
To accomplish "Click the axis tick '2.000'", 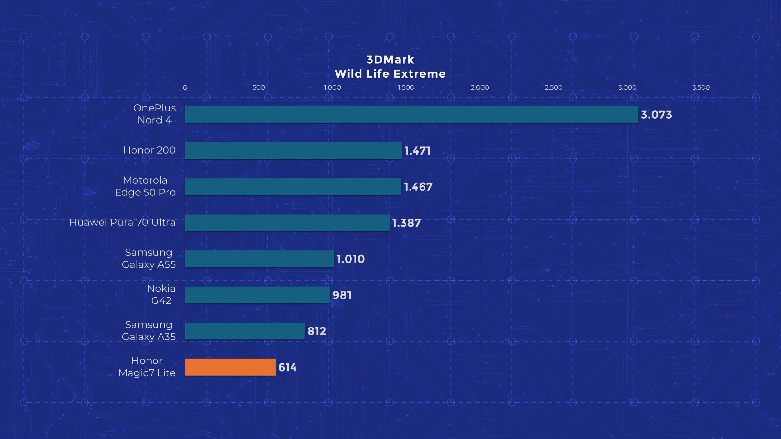I will point(480,87).
